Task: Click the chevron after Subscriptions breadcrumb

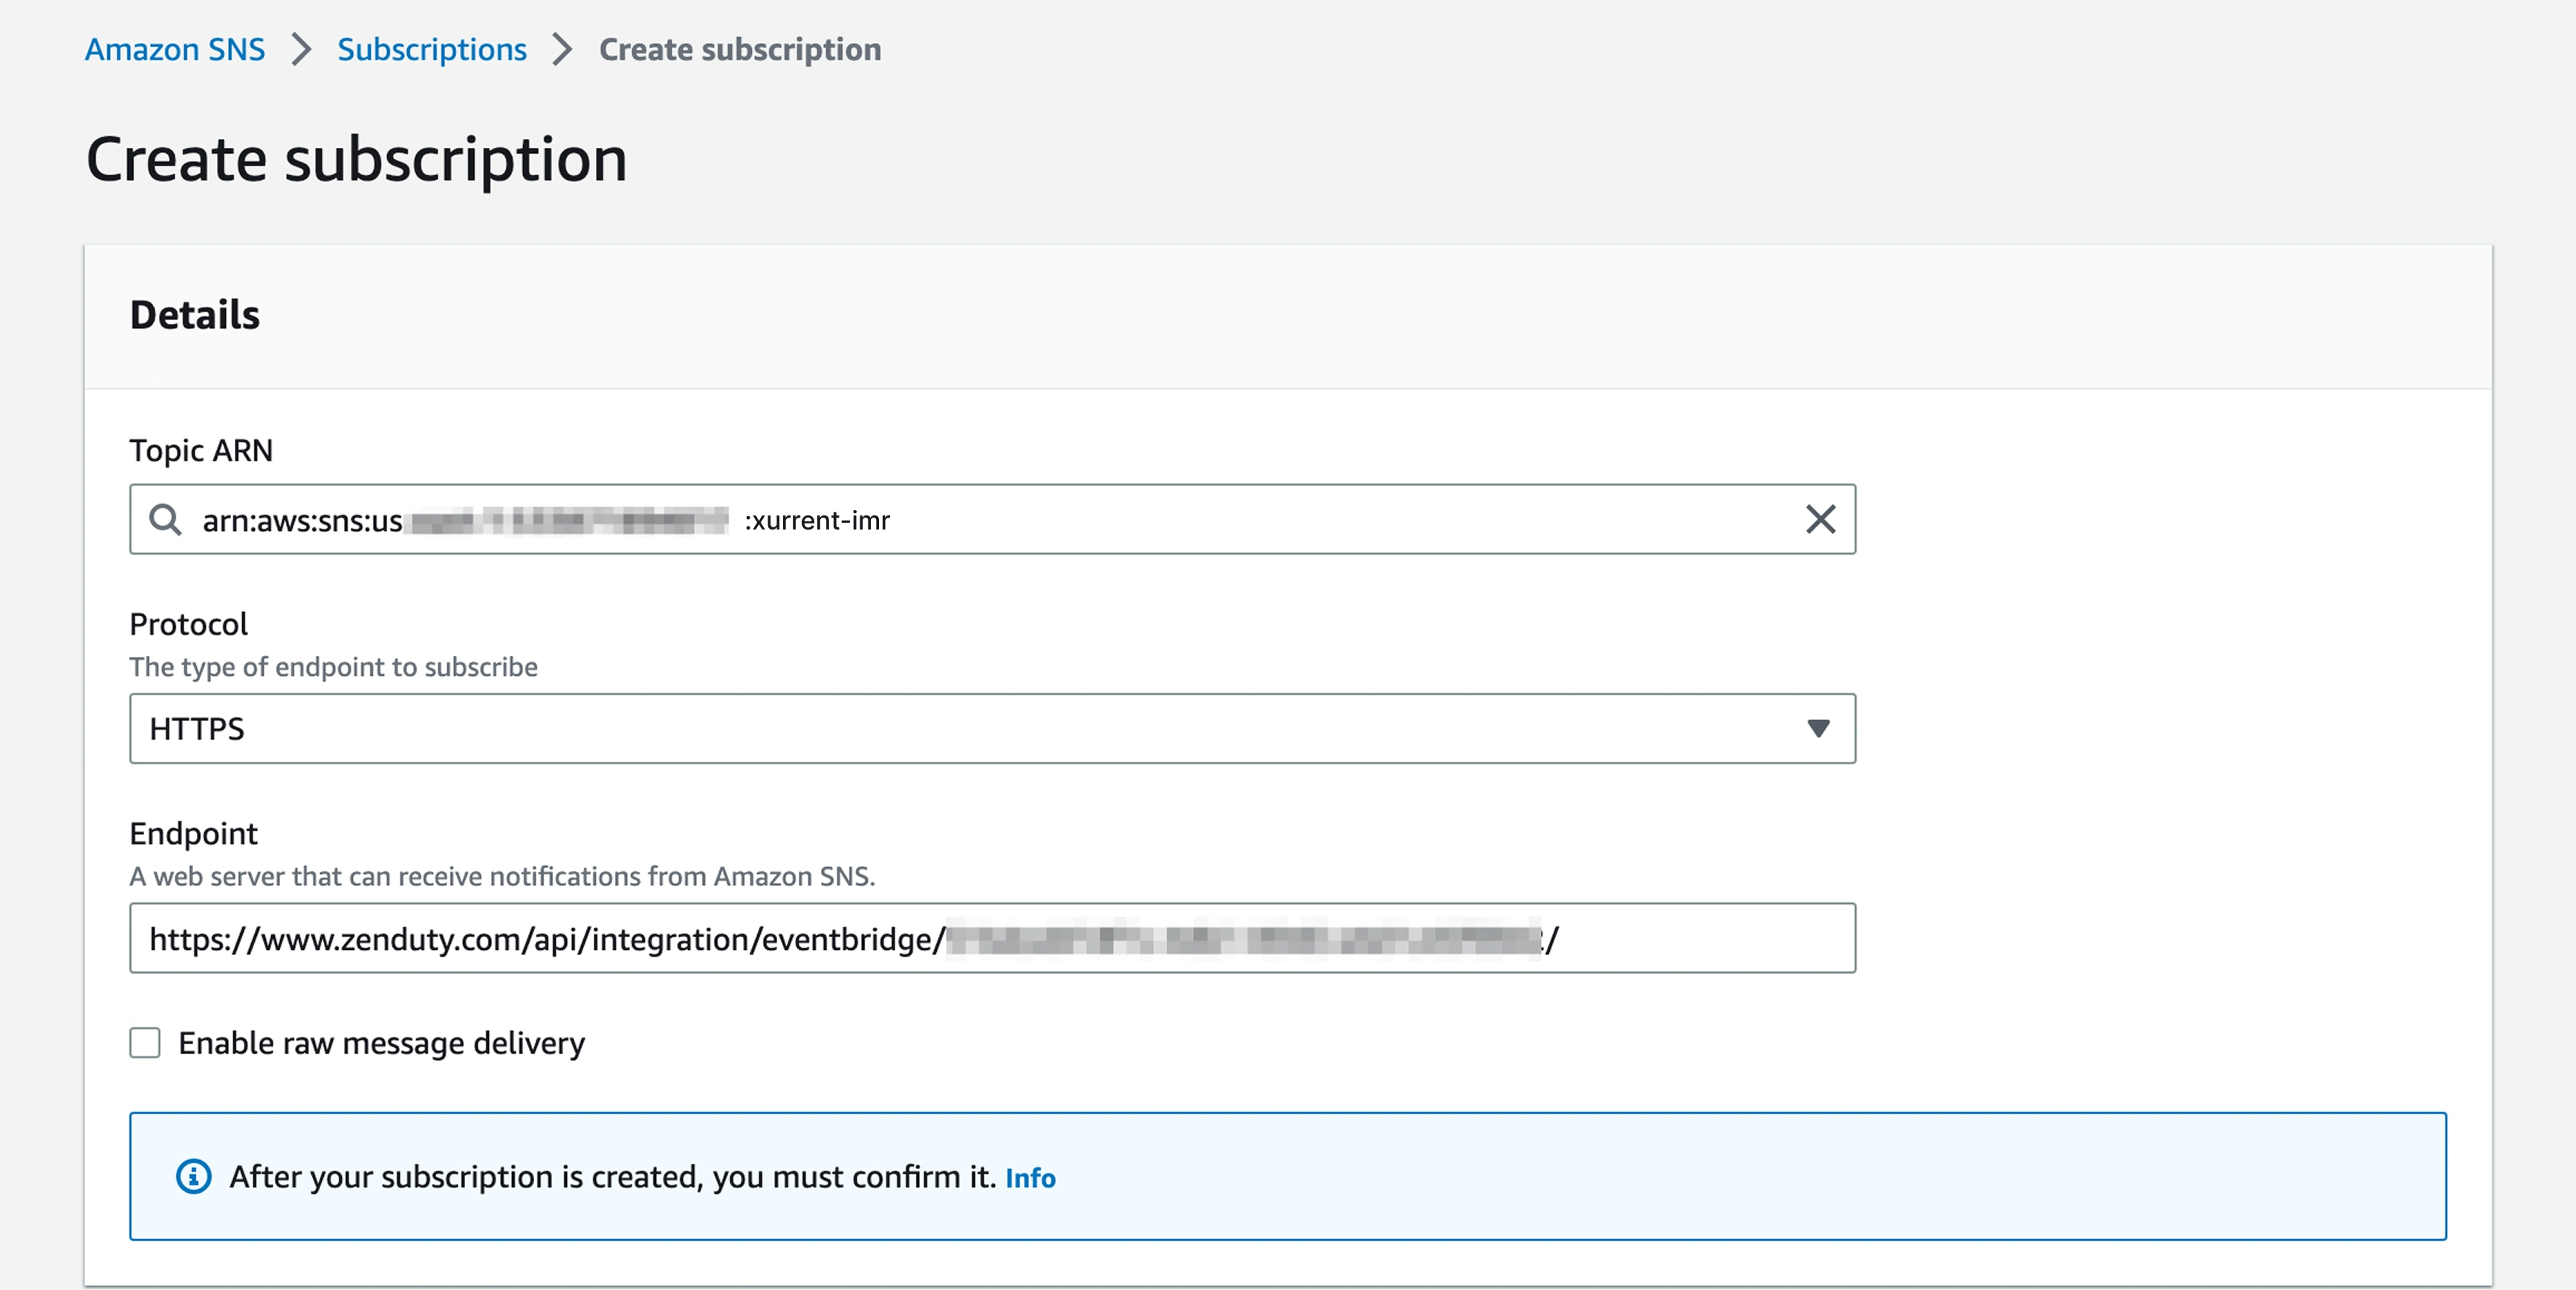Action: click(x=563, y=49)
